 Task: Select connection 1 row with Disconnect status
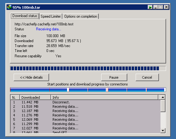(x=85, y=102)
